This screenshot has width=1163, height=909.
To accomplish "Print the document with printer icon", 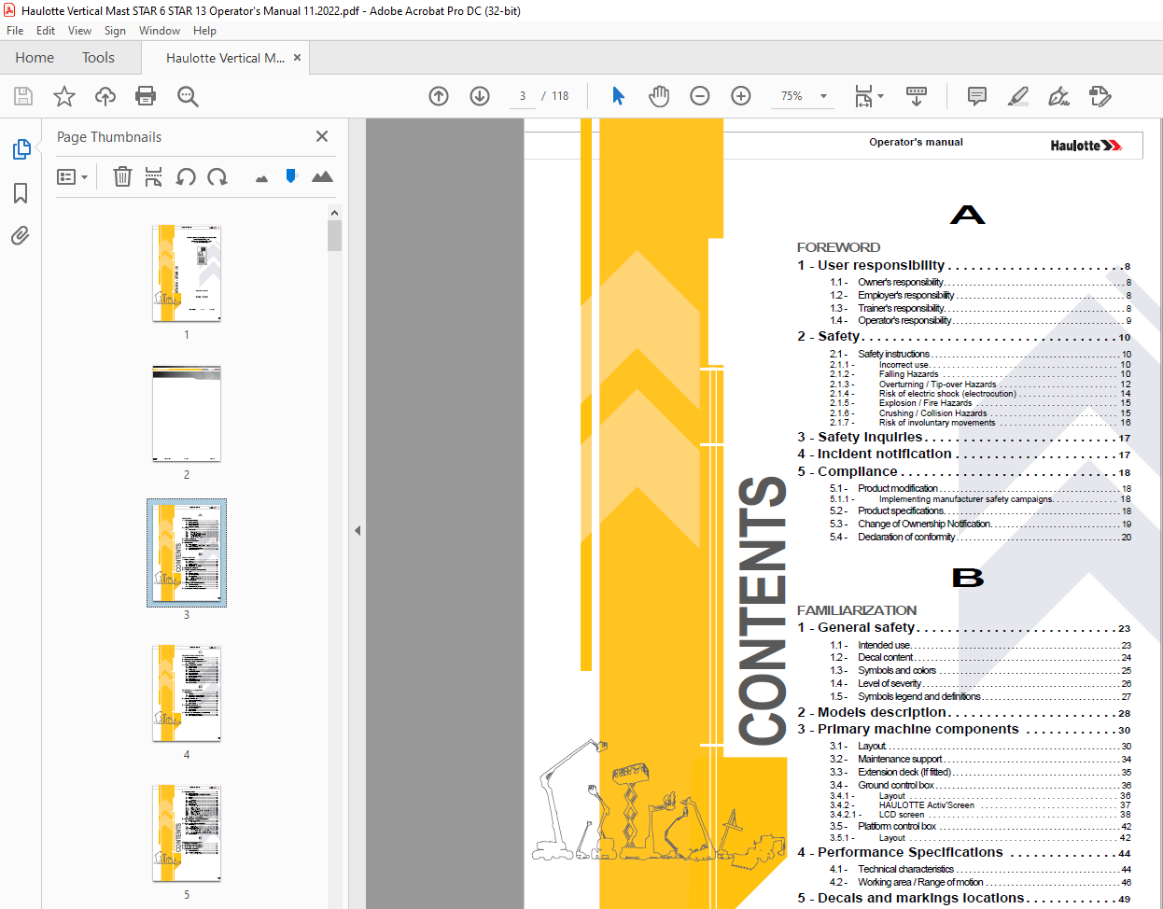I will pyautogui.click(x=146, y=96).
